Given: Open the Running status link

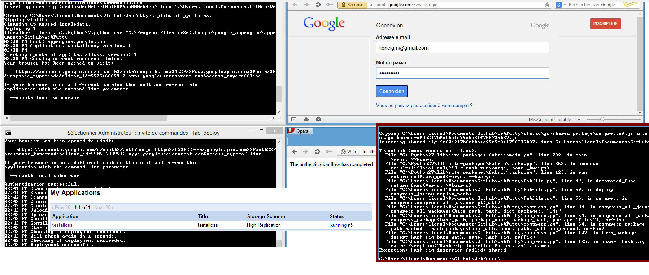Looking at the screenshot, I should pos(338,225).
